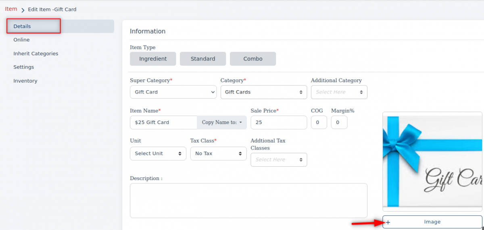This screenshot has width=484, height=230.
Task: Select the Ingredient item type
Action: tap(153, 59)
